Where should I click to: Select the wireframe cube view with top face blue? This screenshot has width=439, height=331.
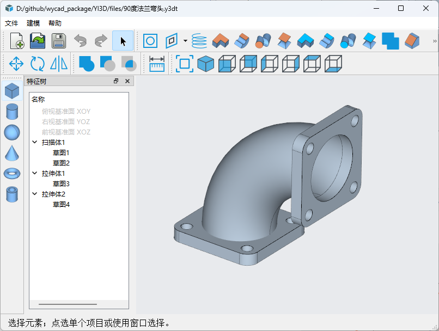coord(312,64)
